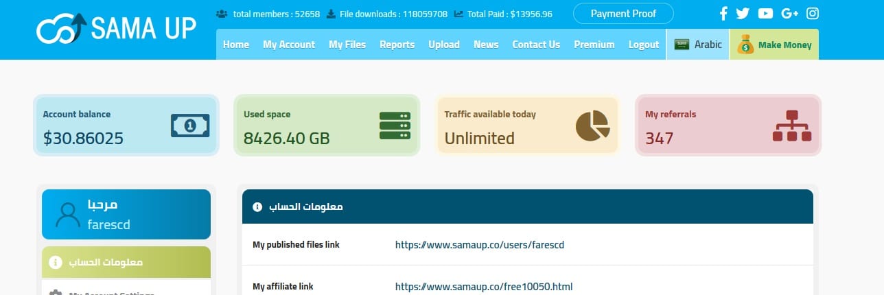Click the 'Account balance' card heading
The width and height of the screenshot is (884, 295).
pyautogui.click(x=76, y=115)
